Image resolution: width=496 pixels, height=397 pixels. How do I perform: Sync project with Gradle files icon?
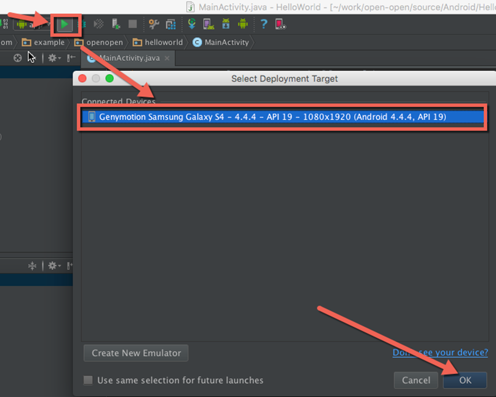tap(191, 24)
